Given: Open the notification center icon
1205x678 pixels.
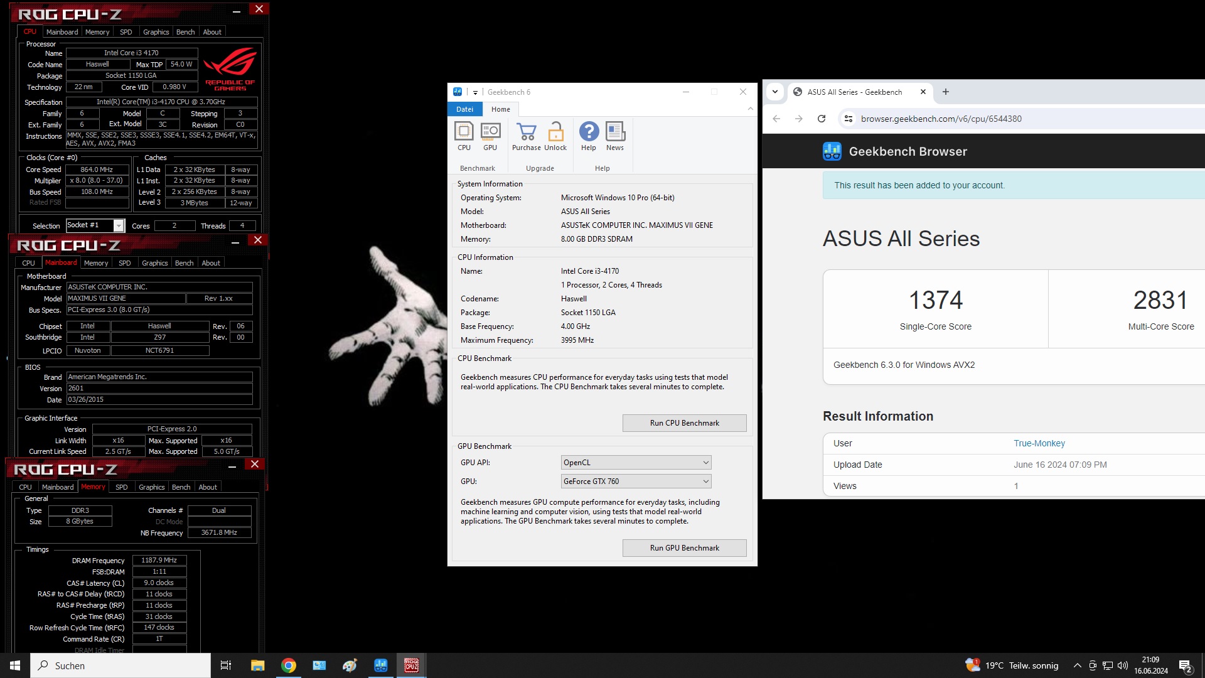Looking at the screenshot, I should pos(1186,665).
